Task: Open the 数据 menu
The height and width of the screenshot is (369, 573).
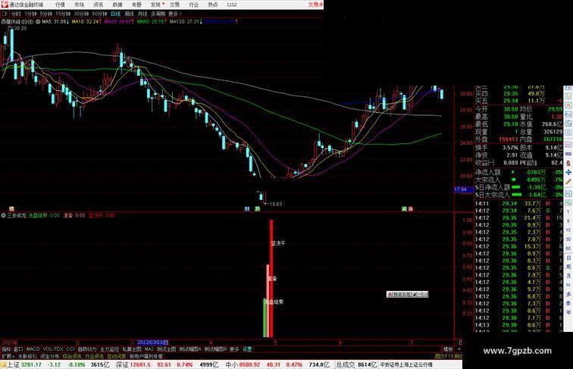Action: pos(117,5)
